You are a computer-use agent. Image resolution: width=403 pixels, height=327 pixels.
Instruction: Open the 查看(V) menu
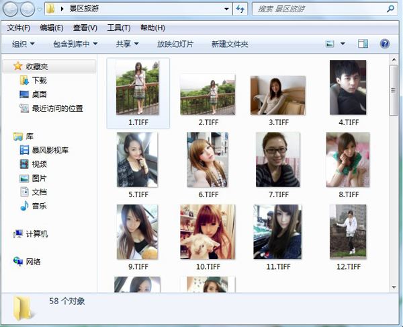click(x=85, y=28)
